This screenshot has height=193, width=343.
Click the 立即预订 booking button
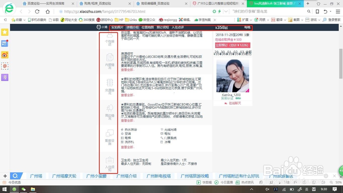[x=233, y=45]
